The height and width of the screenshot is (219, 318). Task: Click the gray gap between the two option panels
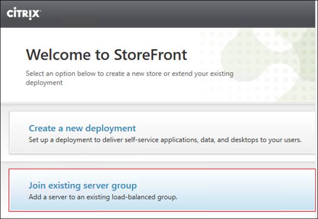159,161
